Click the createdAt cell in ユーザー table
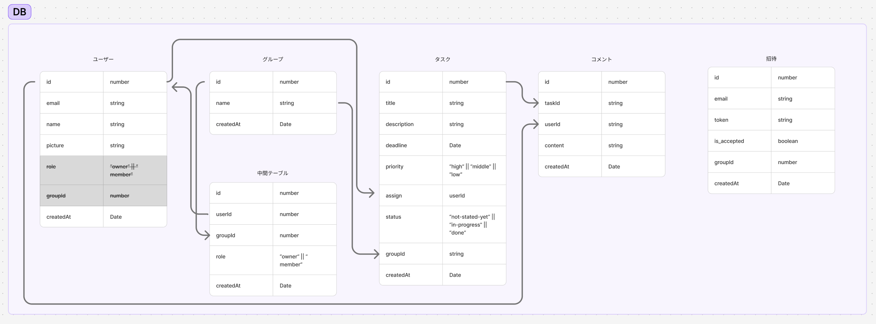Image resolution: width=876 pixels, height=324 pixels. point(72,217)
